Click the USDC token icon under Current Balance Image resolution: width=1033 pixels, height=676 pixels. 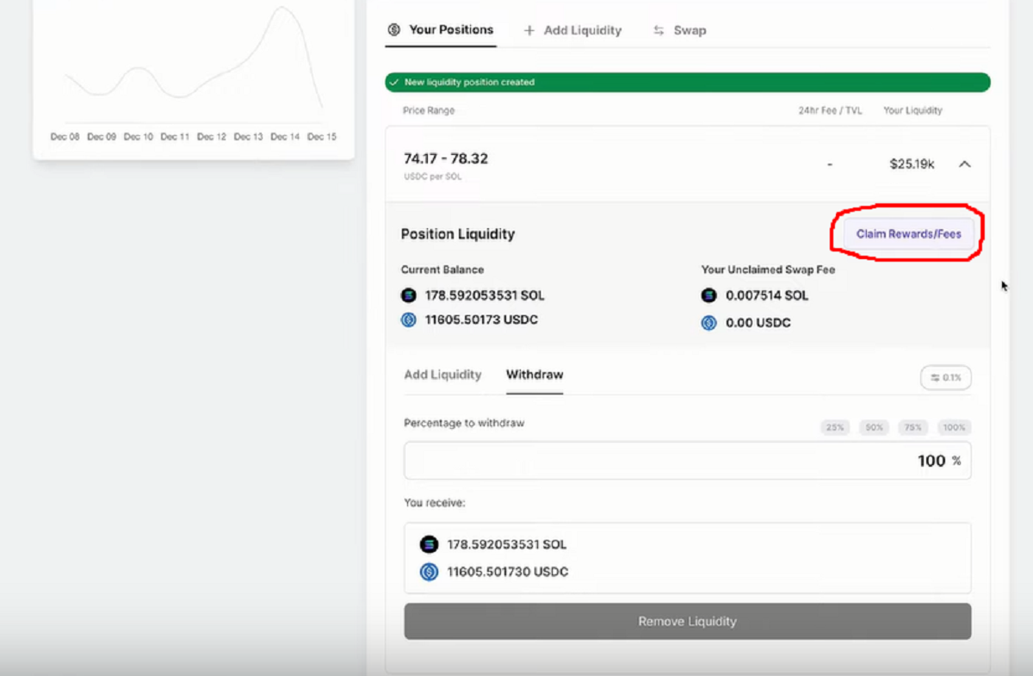point(408,319)
